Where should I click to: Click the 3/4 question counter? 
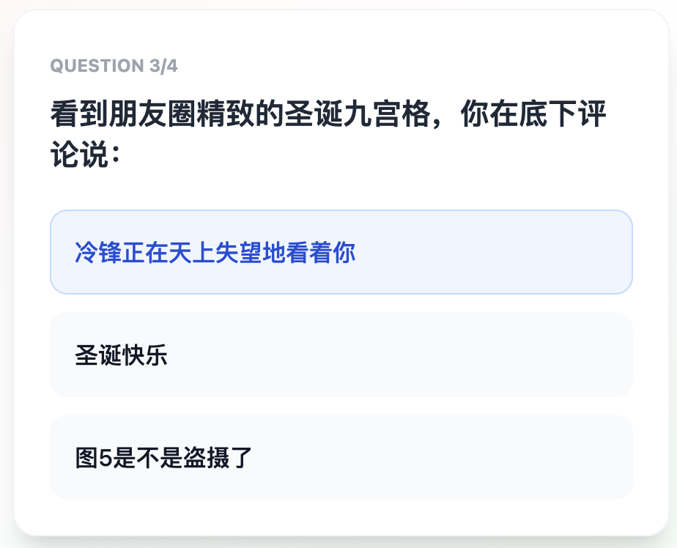163,66
